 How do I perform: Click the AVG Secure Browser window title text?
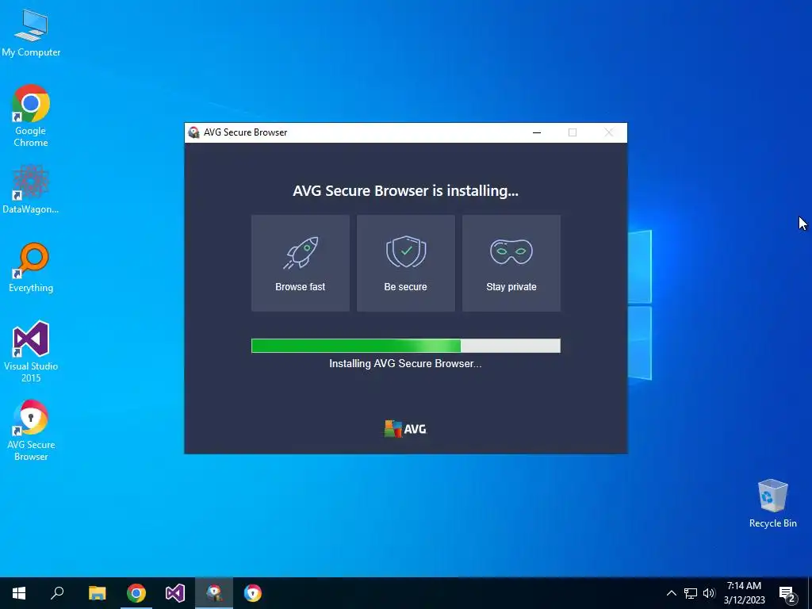[x=246, y=132]
